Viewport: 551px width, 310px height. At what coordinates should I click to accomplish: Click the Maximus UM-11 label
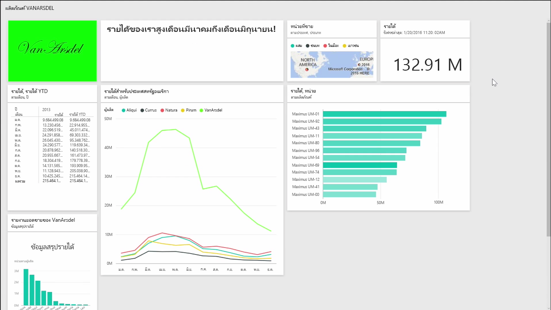click(x=305, y=136)
